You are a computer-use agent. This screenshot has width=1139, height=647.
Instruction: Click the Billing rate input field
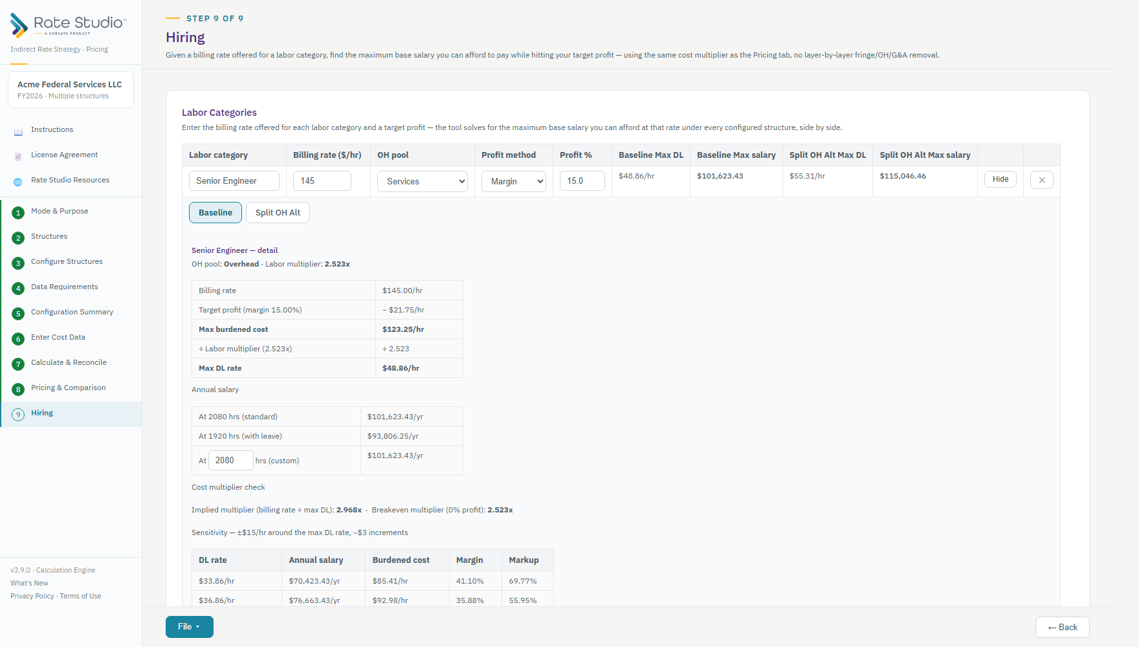coord(322,181)
